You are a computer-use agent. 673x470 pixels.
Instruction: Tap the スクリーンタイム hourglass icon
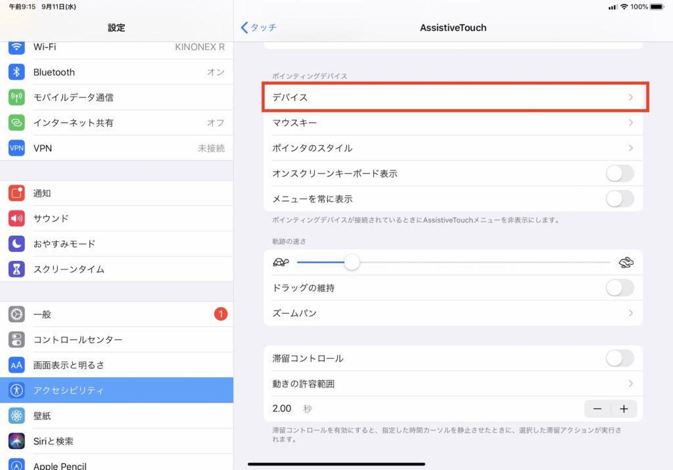coord(16,269)
